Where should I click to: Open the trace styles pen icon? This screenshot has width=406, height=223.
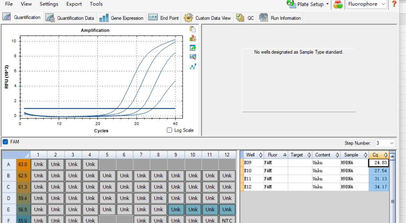[193, 57]
